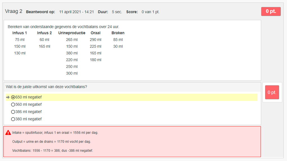
Task: Click the Oraal column header
Action: (x=95, y=33)
